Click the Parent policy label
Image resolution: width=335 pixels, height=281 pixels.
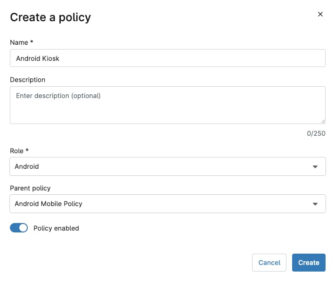click(30, 188)
